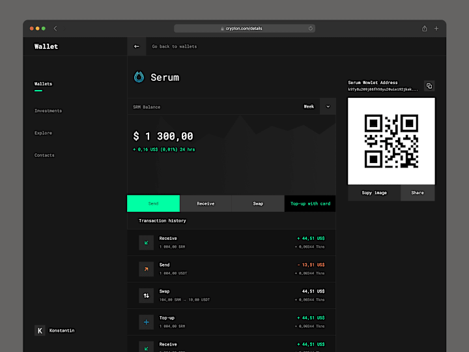
Task: Click the - 13,51 US$ amount in the Send row
Action: (x=311, y=265)
